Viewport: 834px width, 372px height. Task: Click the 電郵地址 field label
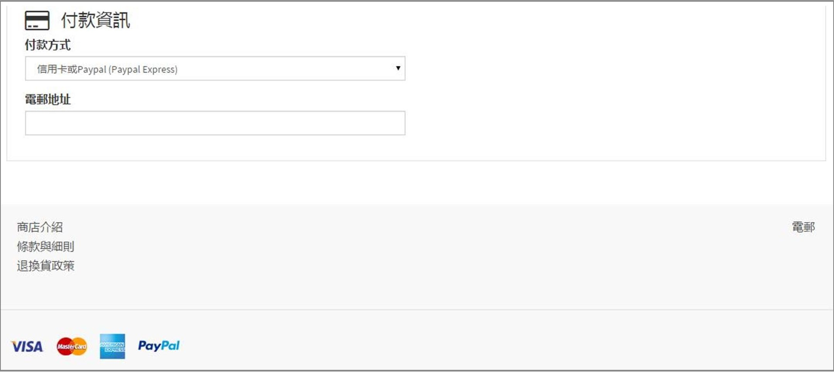point(48,100)
